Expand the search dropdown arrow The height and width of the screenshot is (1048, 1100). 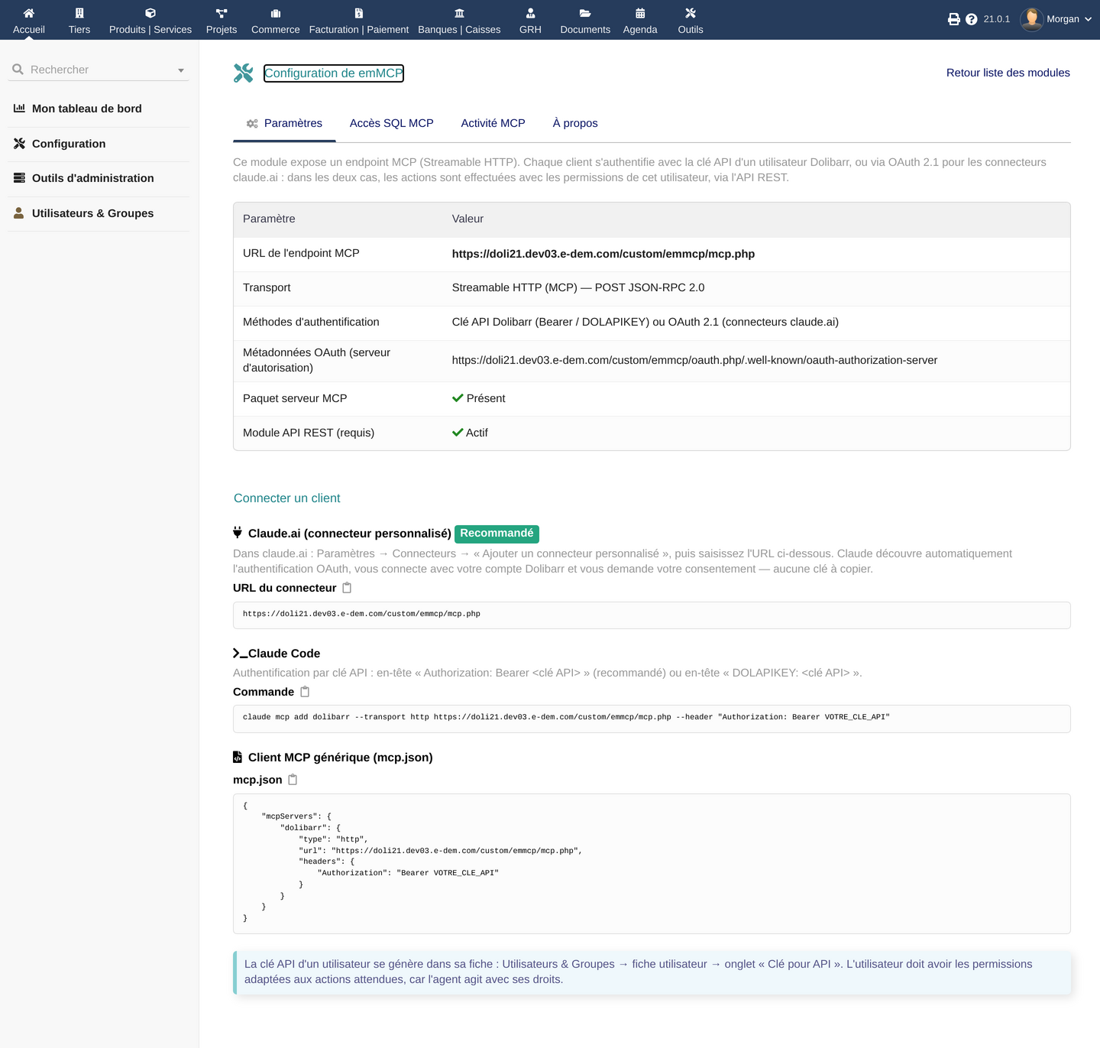(181, 70)
